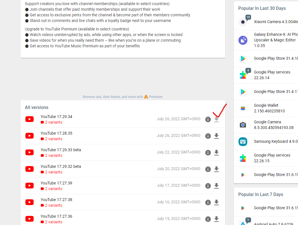Download YouTube 17.29.32 beta via arrow icon

[x=216, y=169]
